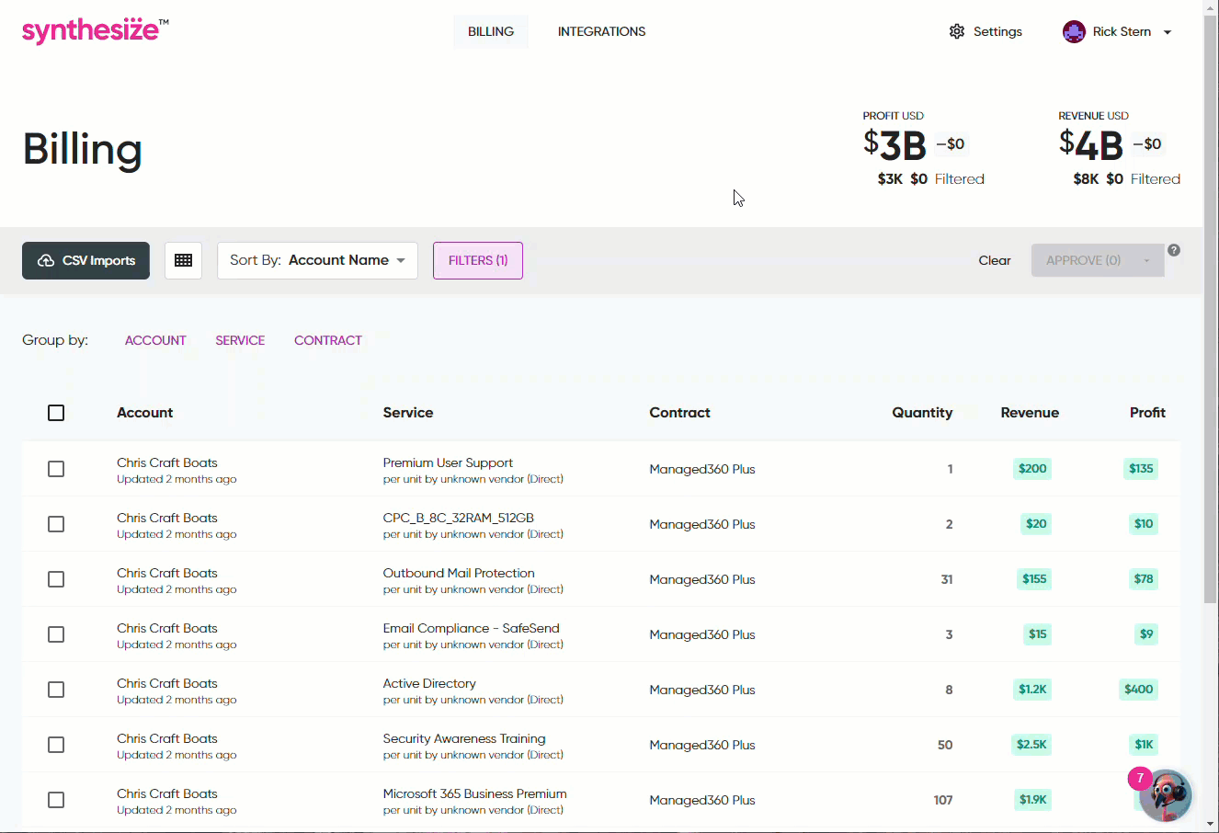
Task: Switch to the Billing tab
Action: 490,31
